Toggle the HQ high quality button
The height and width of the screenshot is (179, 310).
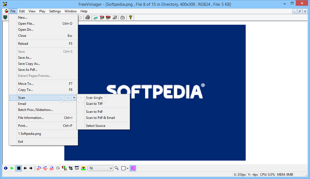(x=133, y=168)
